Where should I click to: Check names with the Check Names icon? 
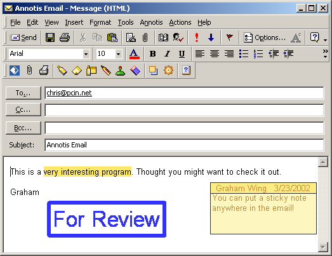coord(178,37)
